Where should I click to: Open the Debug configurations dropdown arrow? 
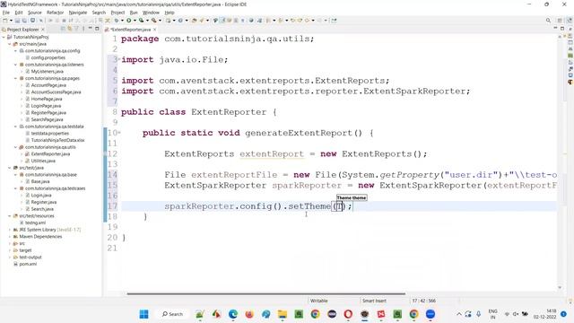tap(122, 21)
